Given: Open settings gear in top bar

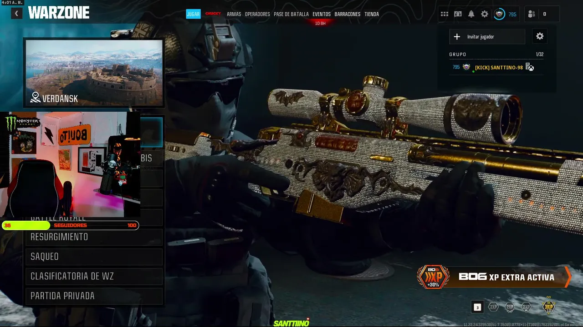Looking at the screenshot, I should [485, 14].
